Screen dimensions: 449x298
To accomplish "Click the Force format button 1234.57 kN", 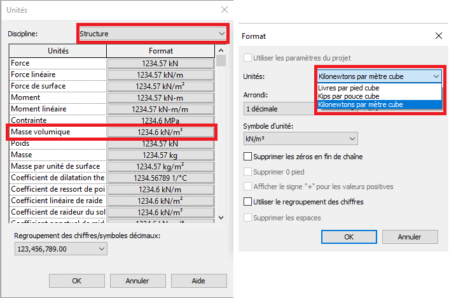I will click(160, 63).
